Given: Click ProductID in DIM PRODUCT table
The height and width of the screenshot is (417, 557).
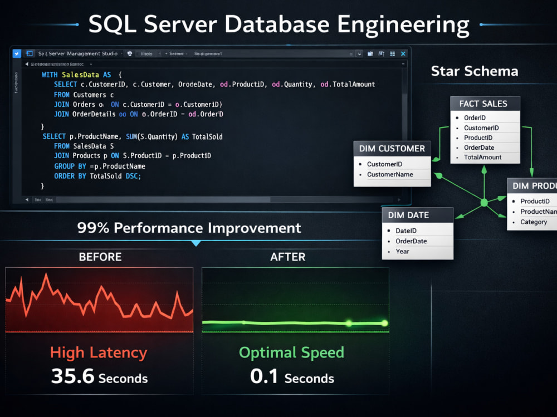Looking at the screenshot, I should 535,202.
